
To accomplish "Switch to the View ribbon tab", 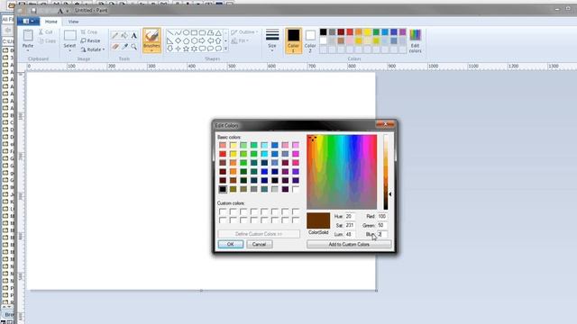I will point(73,22).
